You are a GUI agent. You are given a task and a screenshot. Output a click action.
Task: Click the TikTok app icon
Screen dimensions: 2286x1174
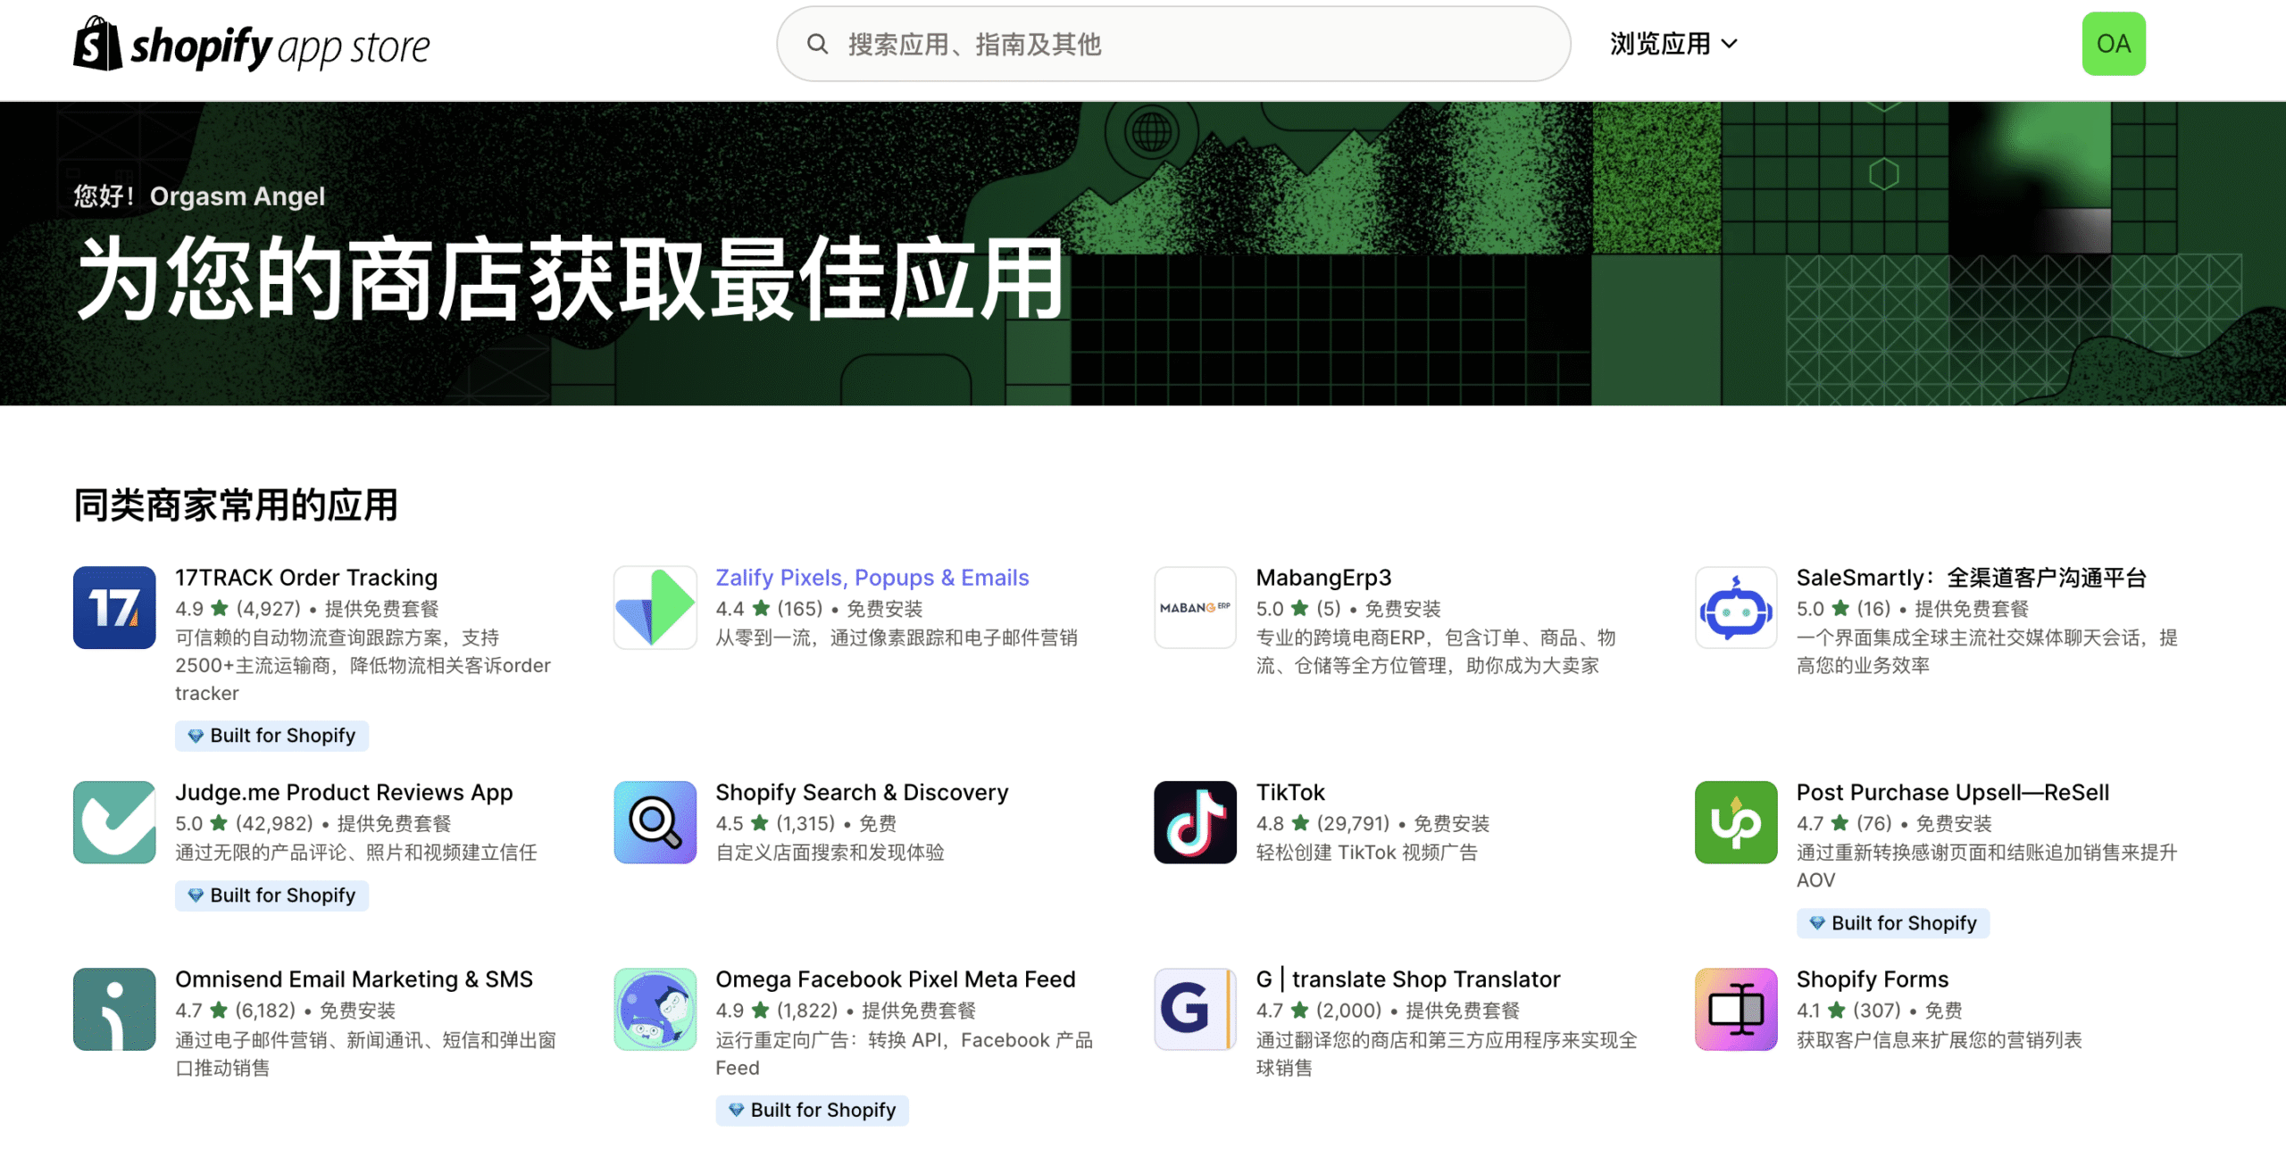coord(1195,821)
